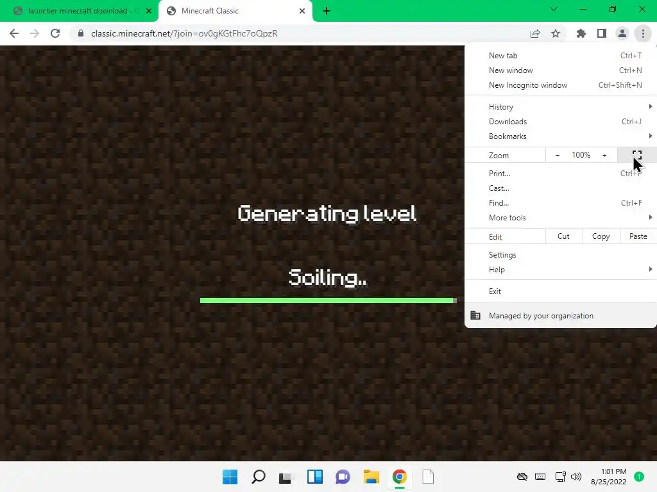657x492 pixels.
Task: Open the blank document taskbar icon
Action: tap(428, 477)
